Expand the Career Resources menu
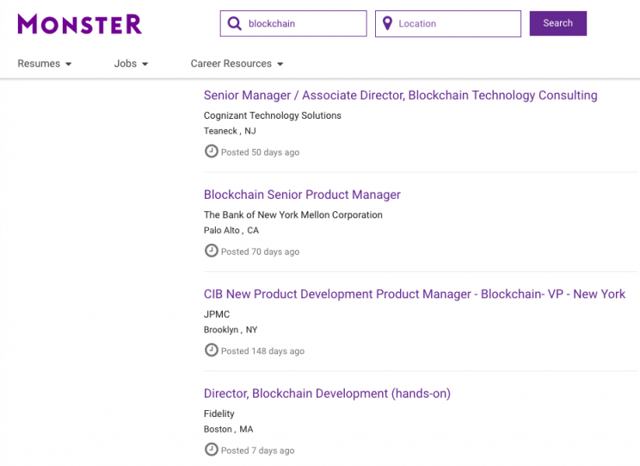 tap(237, 64)
